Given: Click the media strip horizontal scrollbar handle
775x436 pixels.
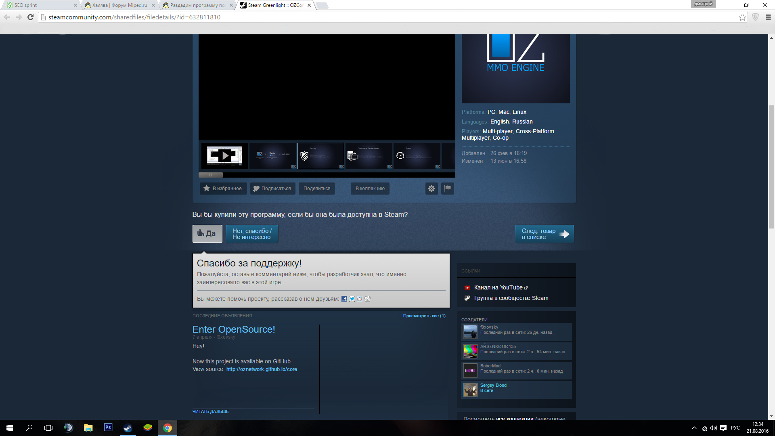Looking at the screenshot, I should 210,175.
